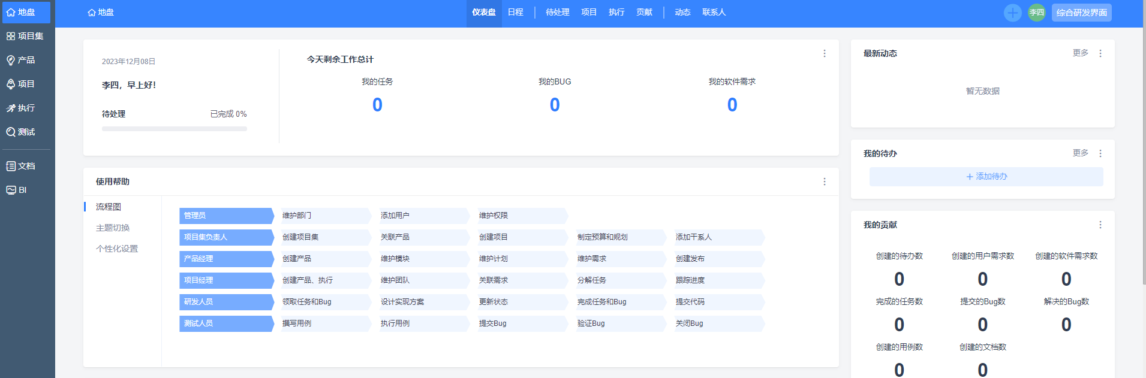Click the 关闭Bug flowchart step
This screenshot has height=378, width=1146.
click(x=719, y=323)
